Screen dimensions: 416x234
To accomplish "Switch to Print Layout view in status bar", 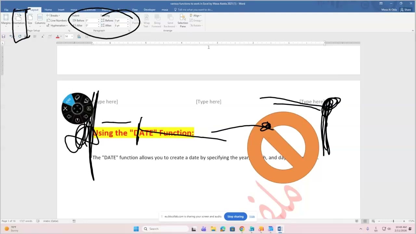I will pyautogui.click(x=365, y=221).
